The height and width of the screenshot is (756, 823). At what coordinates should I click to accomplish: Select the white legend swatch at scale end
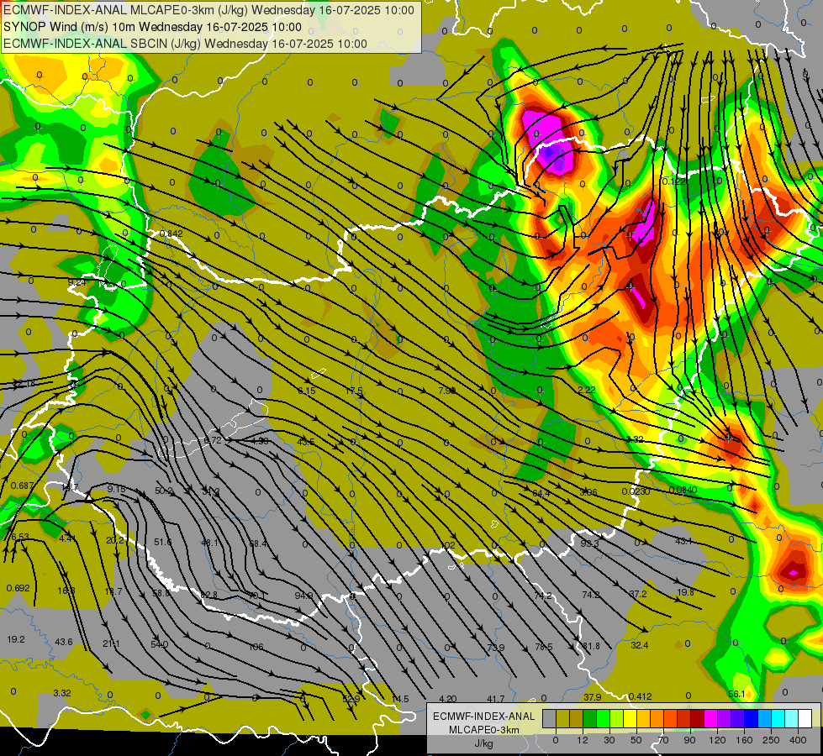click(x=805, y=719)
